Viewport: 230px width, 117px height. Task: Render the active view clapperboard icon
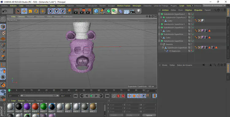76,11
